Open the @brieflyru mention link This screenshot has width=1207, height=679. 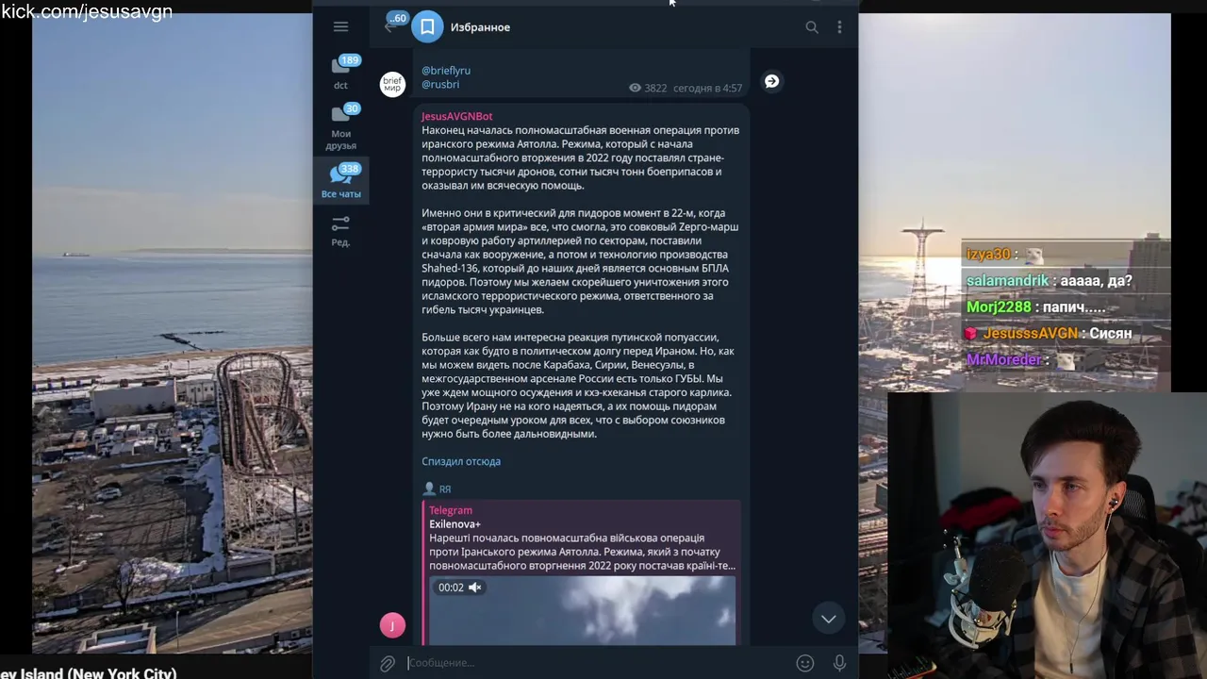[x=446, y=71]
